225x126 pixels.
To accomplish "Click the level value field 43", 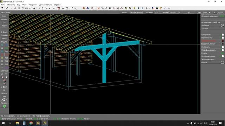I will (x=156, y=13).
